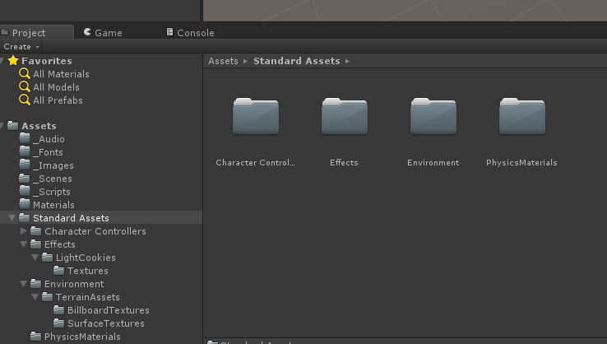This screenshot has height=344, width=607.
Task: Select the BillboardTextures label in tree
Action: pyautogui.click(x=109, y=310)
